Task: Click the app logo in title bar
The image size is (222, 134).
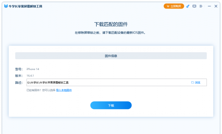Action: [x=6, y=6]
